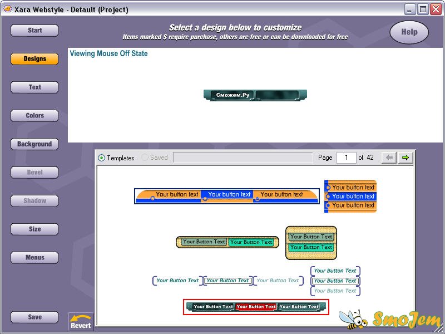The width and height of the screenshot is (445, 334).
Task: Click the blank dark preview button
Action: pyautogui.click(x=277, y=95)
